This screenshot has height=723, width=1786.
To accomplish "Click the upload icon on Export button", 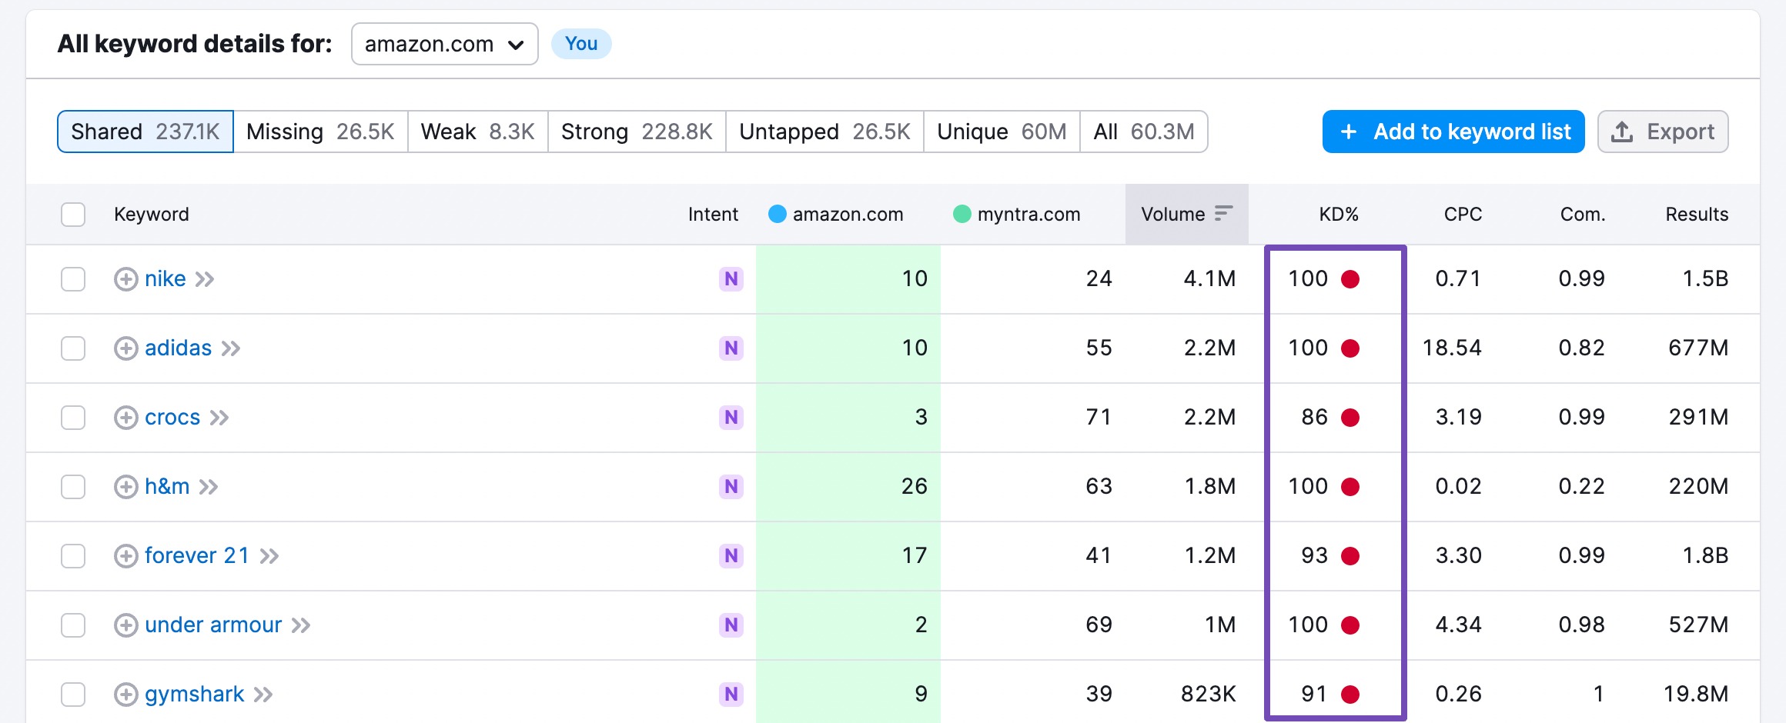I will [1622, 132].
